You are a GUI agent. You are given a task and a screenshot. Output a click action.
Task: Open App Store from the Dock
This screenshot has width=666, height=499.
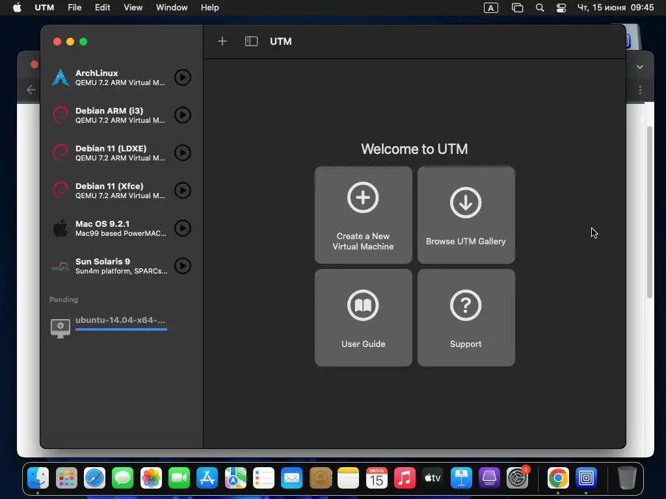coord(207,478)
